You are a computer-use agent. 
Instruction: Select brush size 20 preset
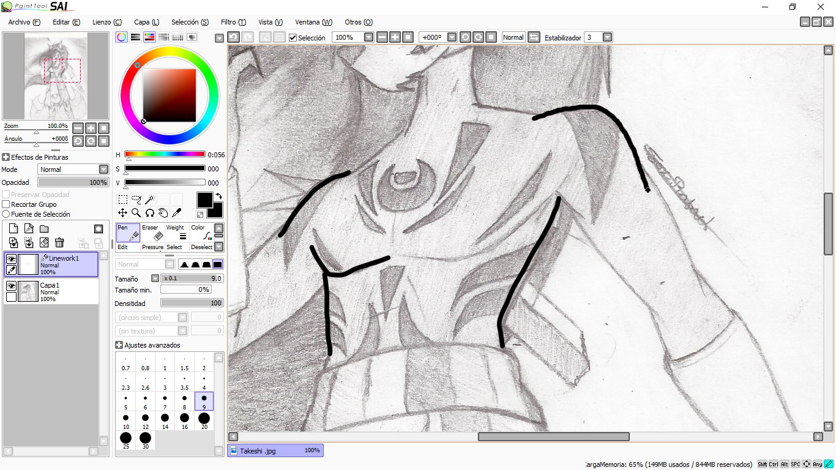point(204,421)
